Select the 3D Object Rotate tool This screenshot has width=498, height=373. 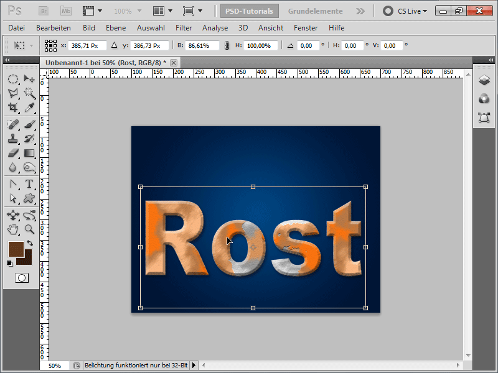pyautogui.click(x=12, y=215)
